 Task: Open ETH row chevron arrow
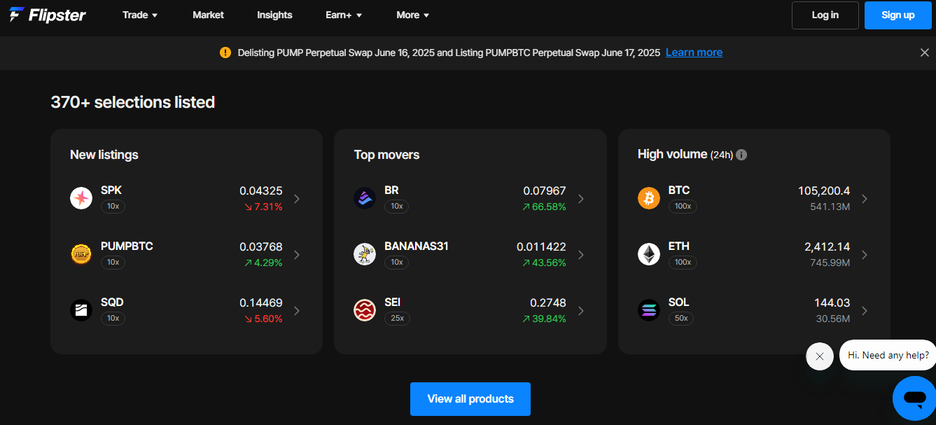click(x=864, y=255)
